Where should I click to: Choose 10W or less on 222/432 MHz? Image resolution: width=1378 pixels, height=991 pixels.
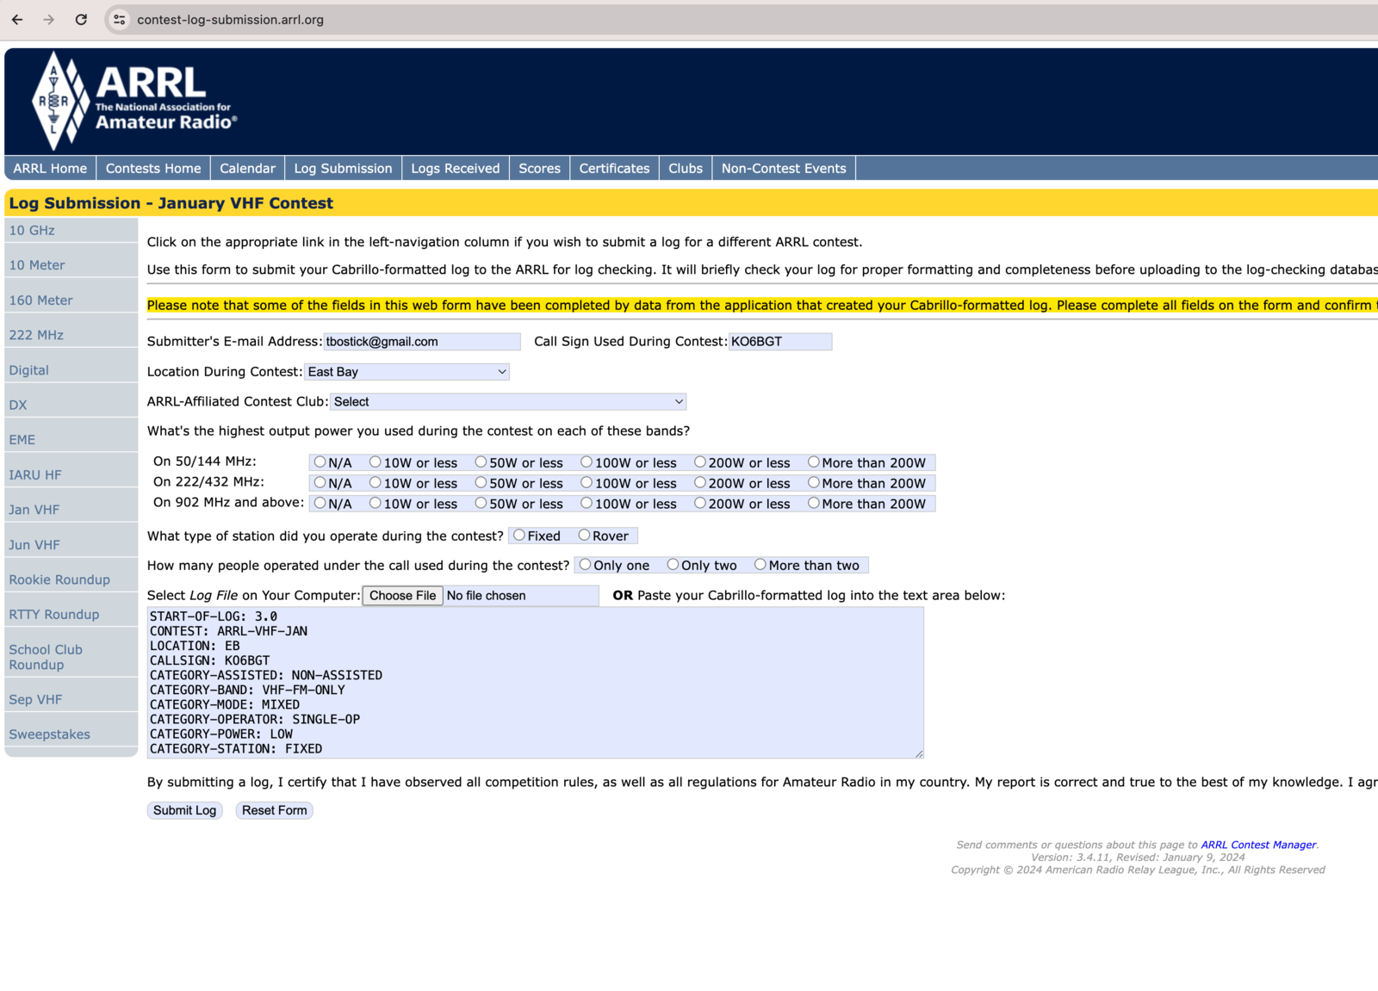(x=376, y=483)
